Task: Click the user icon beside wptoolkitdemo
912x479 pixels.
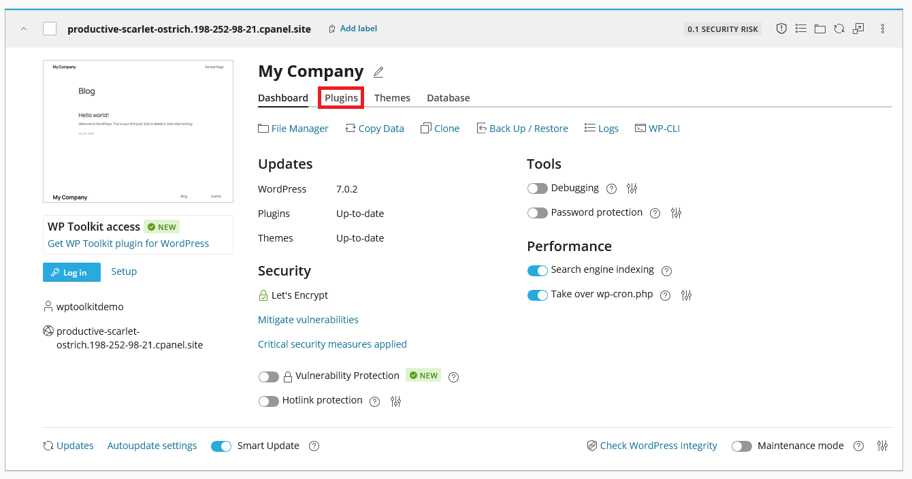Action: pos(48,307)
